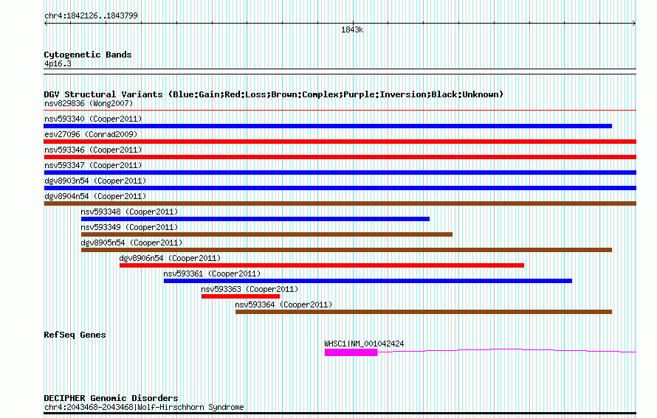Click the short red bar for nsv593363

point(241,296)
